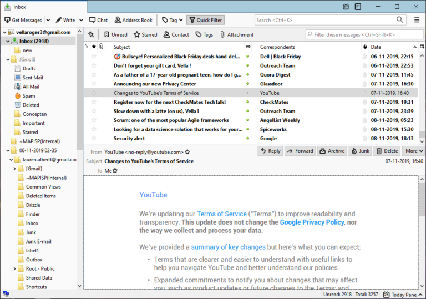Toggle the Attachment quick filter
426x299 pixels.
coord(237,34)
